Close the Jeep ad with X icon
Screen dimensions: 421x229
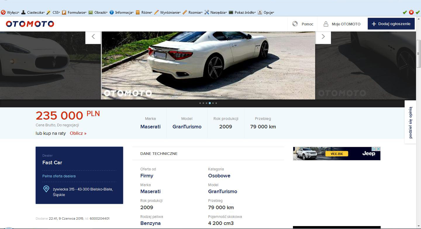(x=378, y=149)
